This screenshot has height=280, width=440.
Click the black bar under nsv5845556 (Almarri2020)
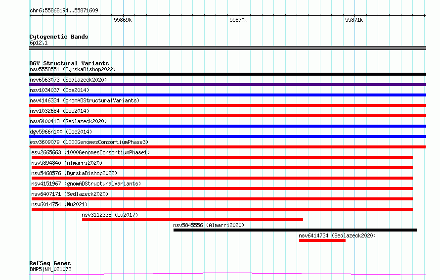(x=295, y=230)
